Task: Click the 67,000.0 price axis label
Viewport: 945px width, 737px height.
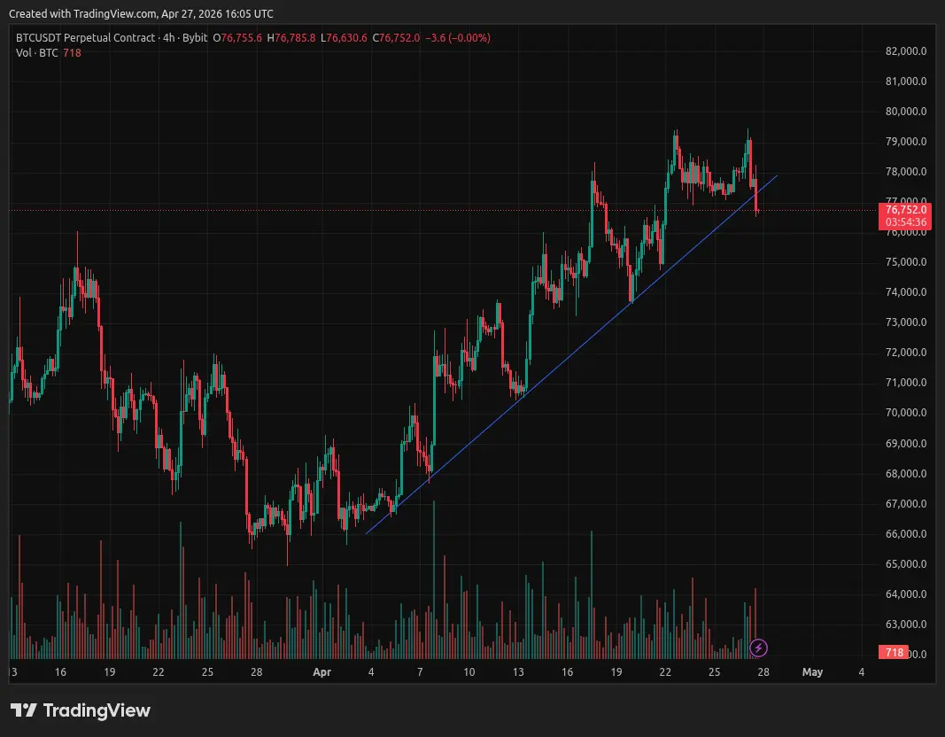Action: point(906,504)
